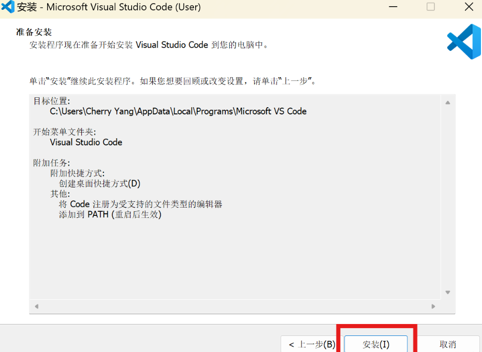The width and height of the screenshot is (482, 352).
Task: Click the 创建桌面快捷方式(D) line
Action: (x=99, y=184)
